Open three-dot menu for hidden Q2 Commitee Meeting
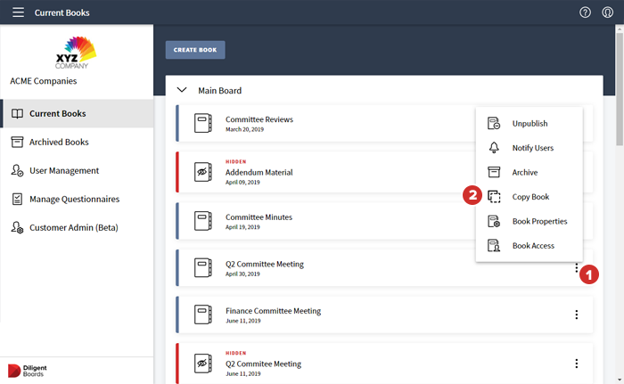 [577, 363]
